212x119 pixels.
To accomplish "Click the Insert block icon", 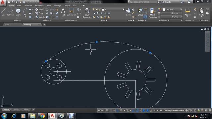I will [128, 12].
